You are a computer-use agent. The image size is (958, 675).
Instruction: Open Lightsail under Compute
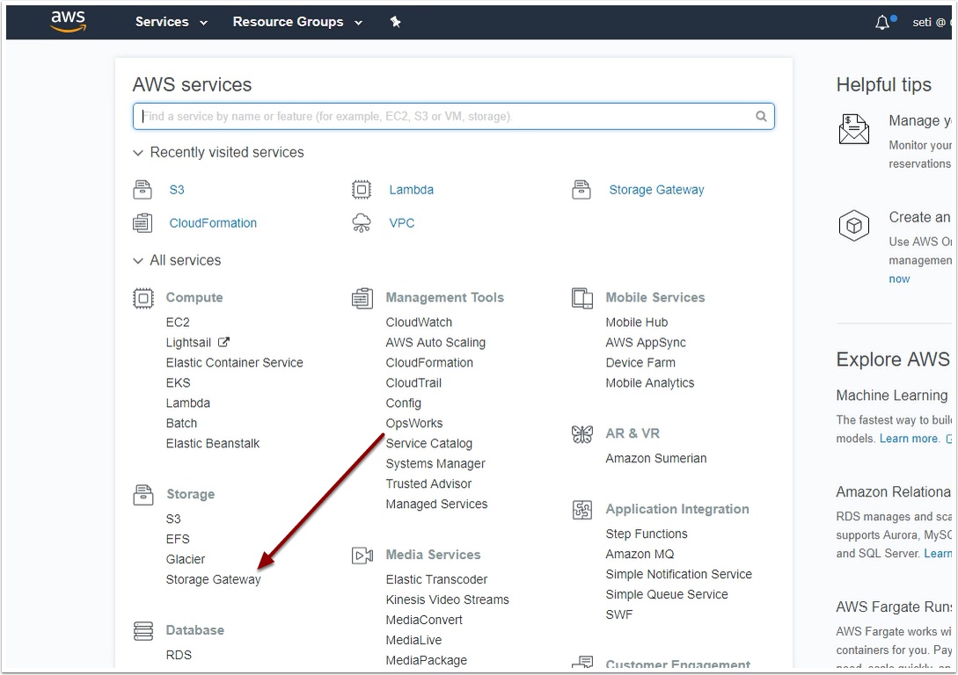coord(188,343)
